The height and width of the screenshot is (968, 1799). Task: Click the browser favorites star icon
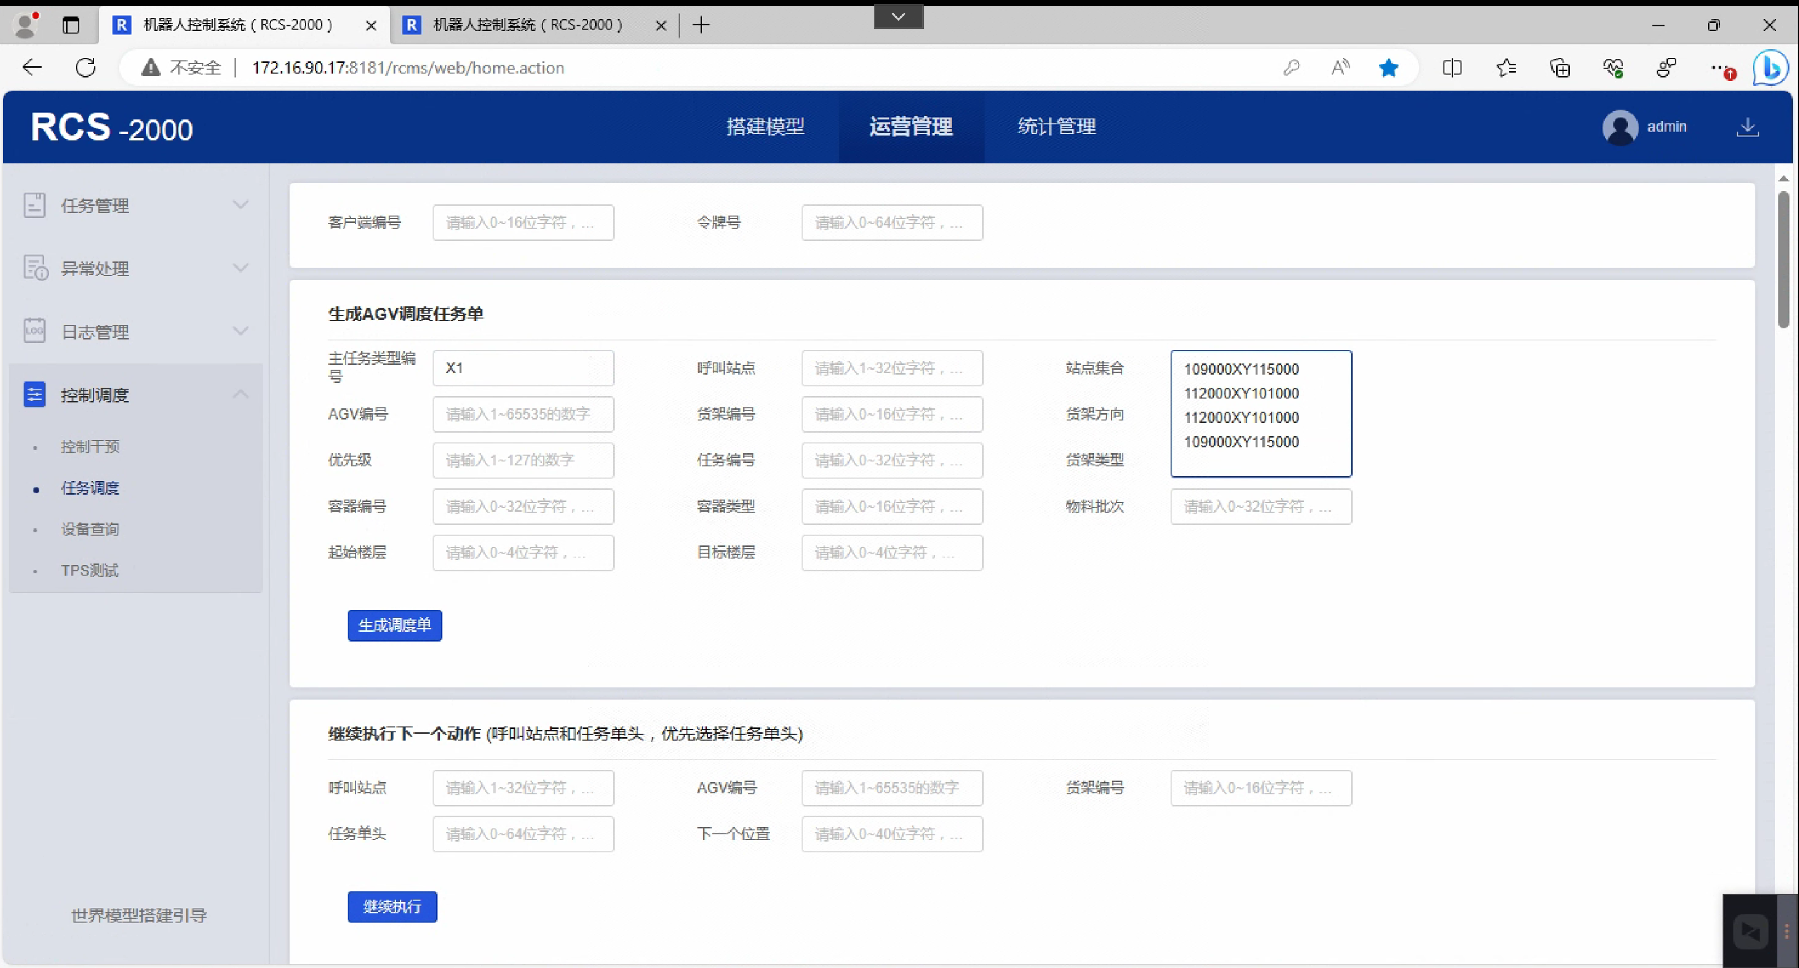[x=1388, y=68]
